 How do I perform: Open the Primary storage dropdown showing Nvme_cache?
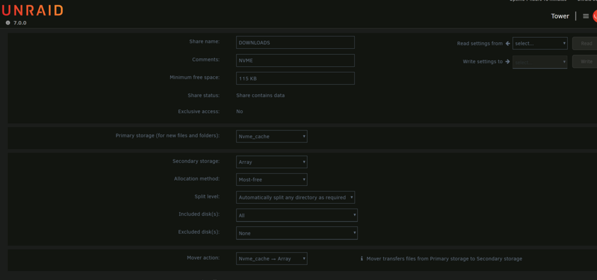pos(272,136)
